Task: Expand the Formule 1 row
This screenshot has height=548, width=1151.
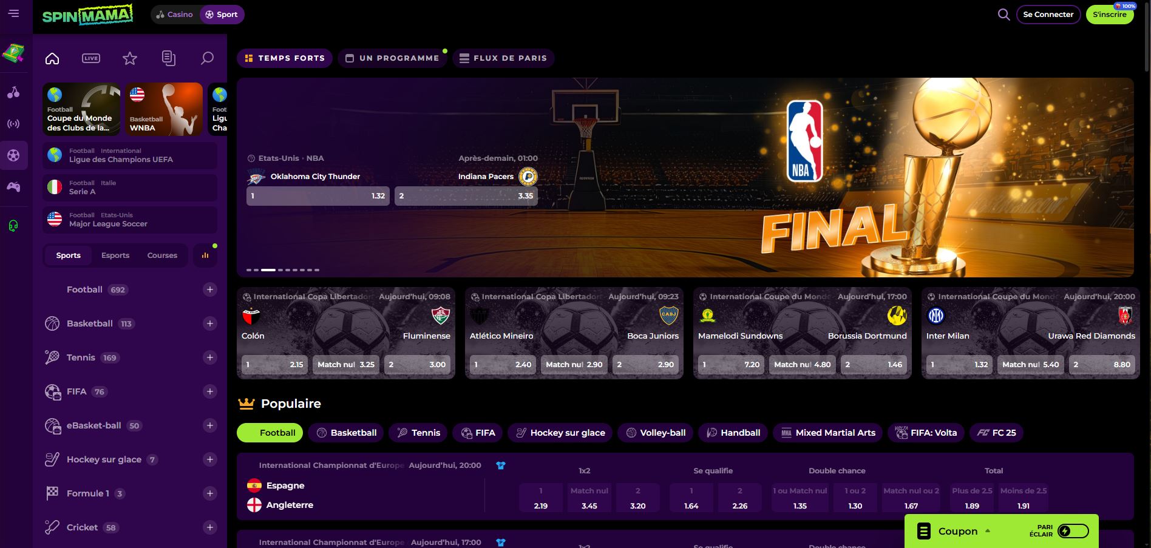Action: point(209,493)
